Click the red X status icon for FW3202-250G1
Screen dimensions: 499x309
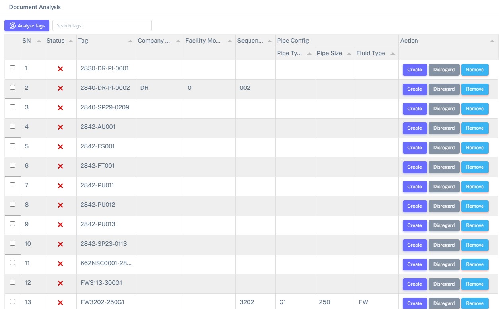[x=60, y=302]
